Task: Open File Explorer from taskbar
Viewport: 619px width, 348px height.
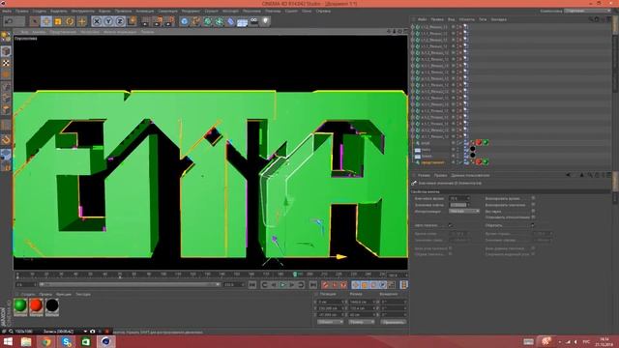Action: (x=26, y=341)
